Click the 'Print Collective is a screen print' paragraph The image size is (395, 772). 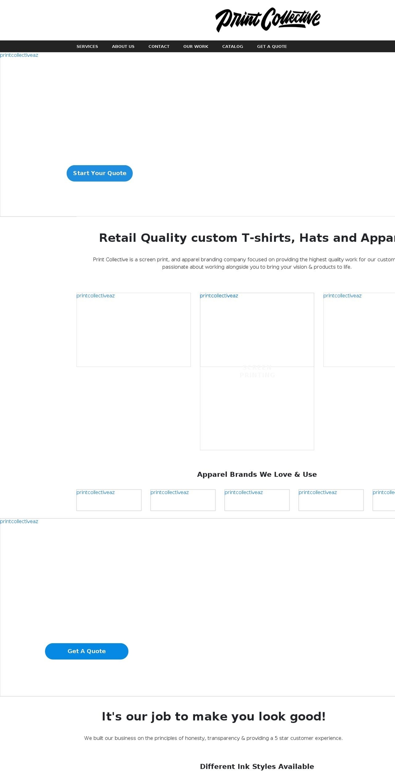tap(244, 263)
